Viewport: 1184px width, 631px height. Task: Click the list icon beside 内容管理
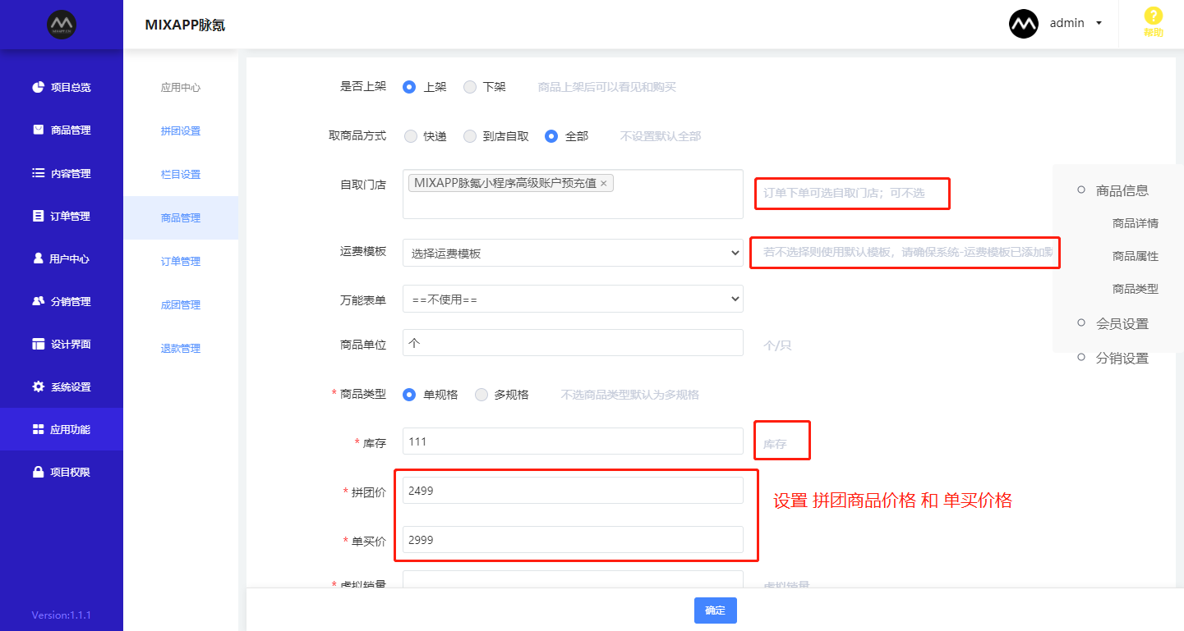[38, 173]
